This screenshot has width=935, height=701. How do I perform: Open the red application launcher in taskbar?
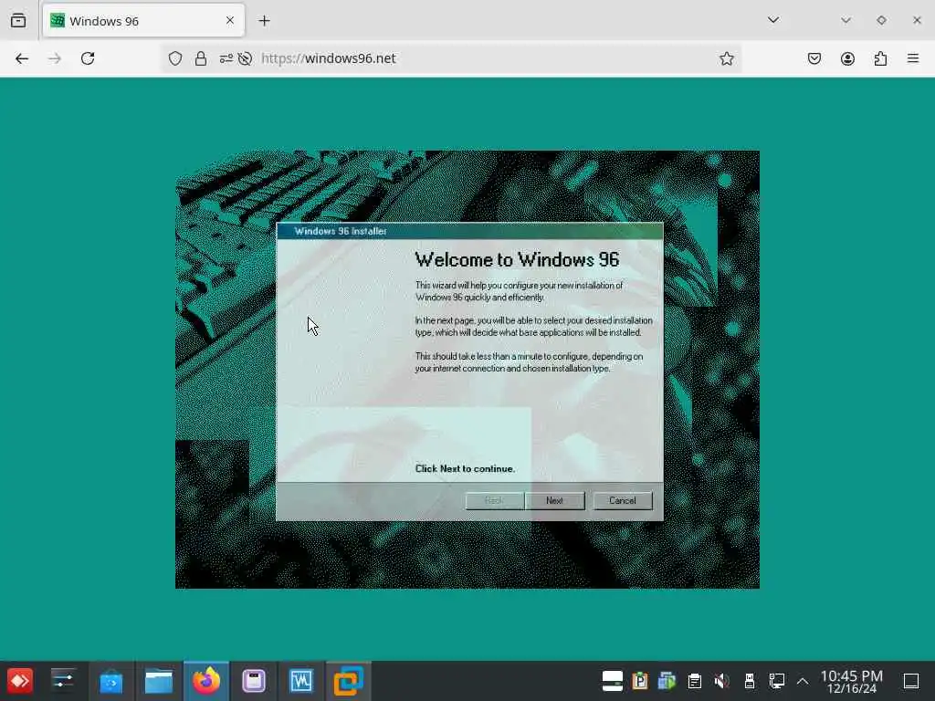pyautogui.click(x=20, y=681)
